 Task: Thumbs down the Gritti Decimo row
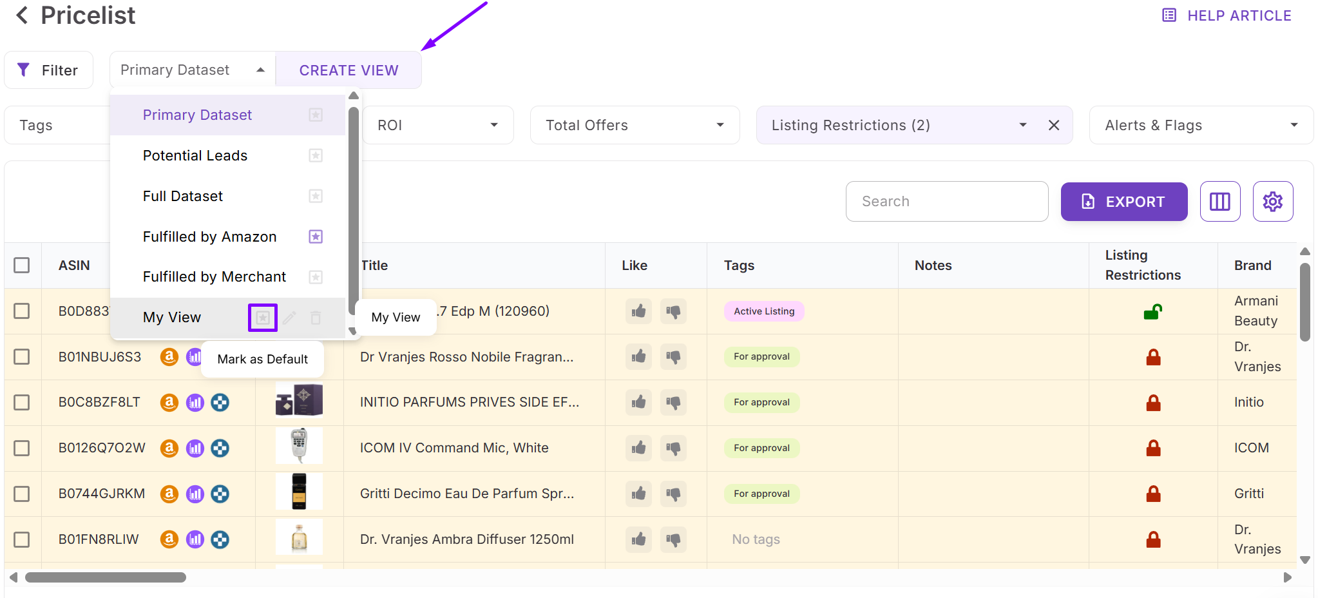(x=673, y=494)
